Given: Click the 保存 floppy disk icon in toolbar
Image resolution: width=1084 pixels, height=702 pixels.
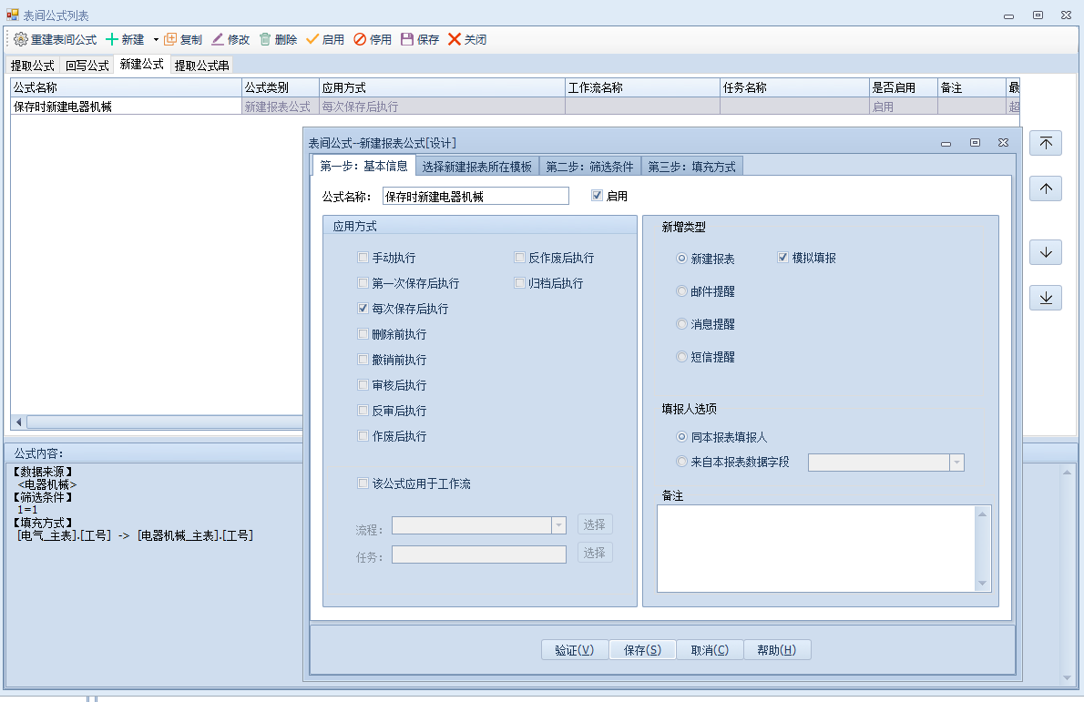Looking at the screenshot, I should 407,39.
